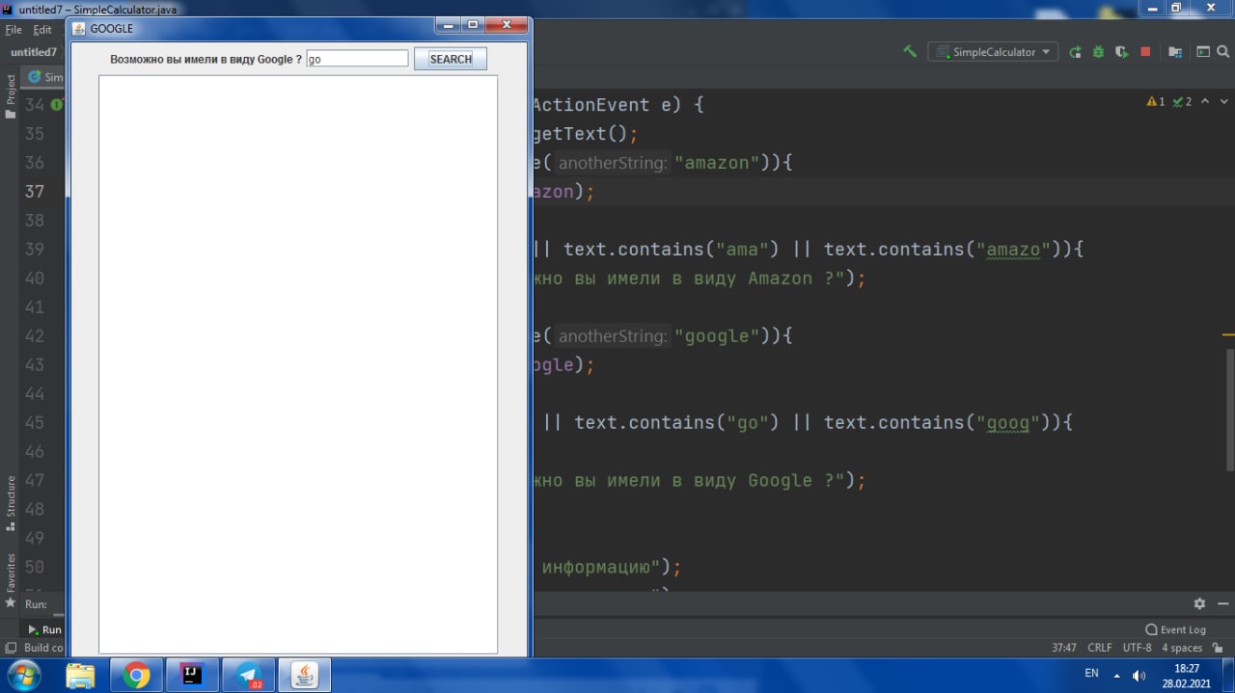Screen dimensions: 1235x693
Task: Open Google Chrome from the taskbar
Action: tap(136, 675)
